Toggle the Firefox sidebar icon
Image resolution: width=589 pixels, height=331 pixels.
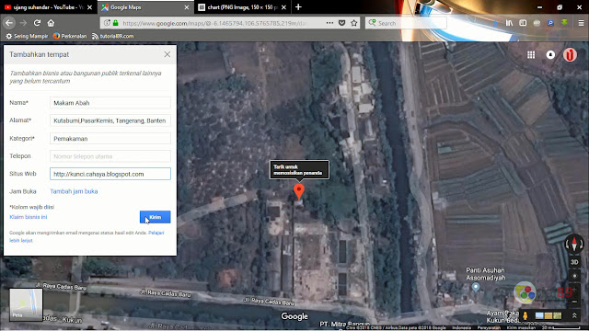pyautogui.click(x=523, y=23)
